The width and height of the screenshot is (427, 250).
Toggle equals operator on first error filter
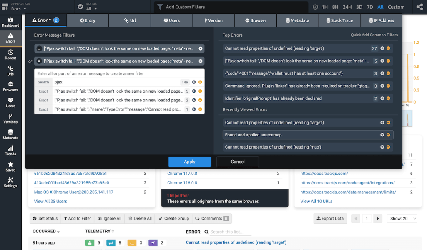39,48
